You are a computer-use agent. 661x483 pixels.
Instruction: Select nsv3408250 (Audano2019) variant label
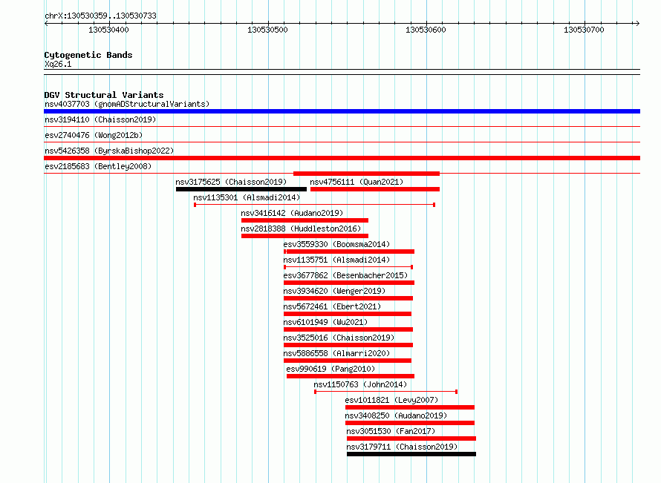coord(396,415)
